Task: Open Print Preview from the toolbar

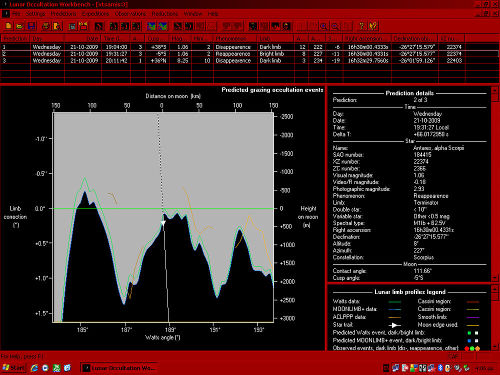Action: pyautogui.click(x=56, y=25)
